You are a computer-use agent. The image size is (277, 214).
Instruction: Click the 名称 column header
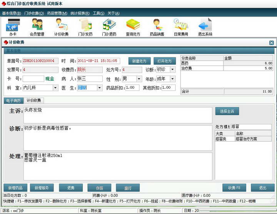pos(253,133)
